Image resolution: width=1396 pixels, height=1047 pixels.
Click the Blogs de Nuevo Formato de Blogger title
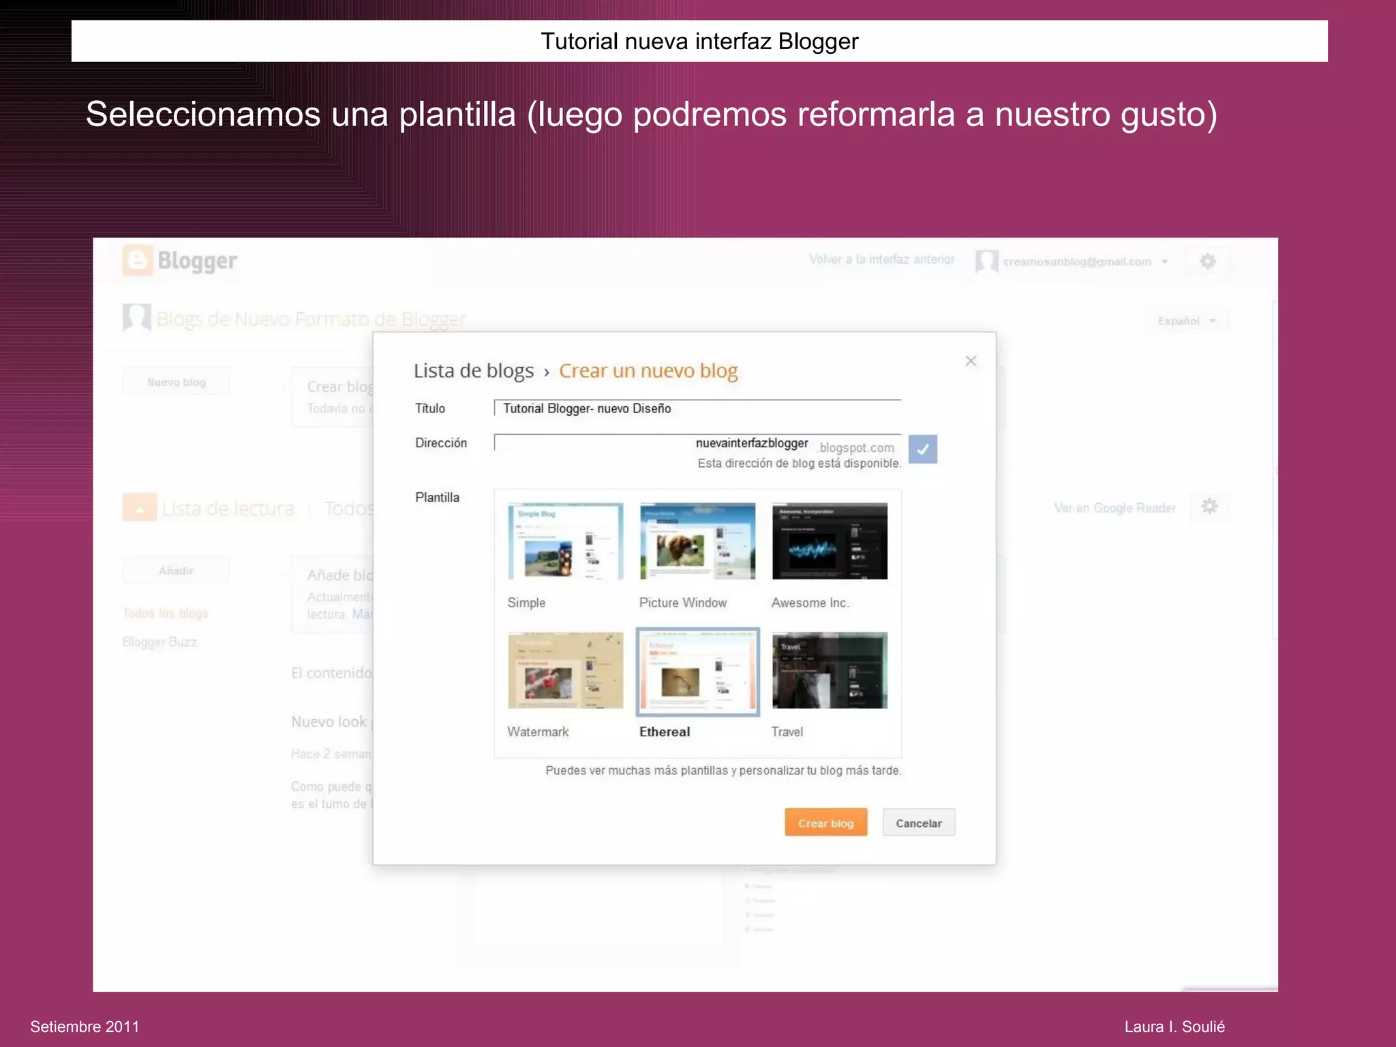pos(312,319)
